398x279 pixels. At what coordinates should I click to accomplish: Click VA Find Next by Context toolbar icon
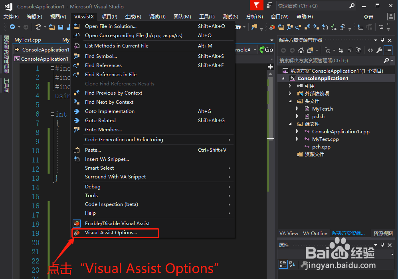pyautogui.click(x=316, y=27)
